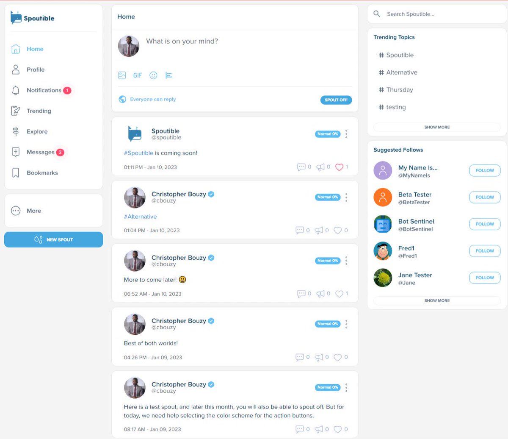Image resolution: width=508 pixels, height=439 pixels.
Task: Click the search magnifier icon
Action: (x=377, y=14)
